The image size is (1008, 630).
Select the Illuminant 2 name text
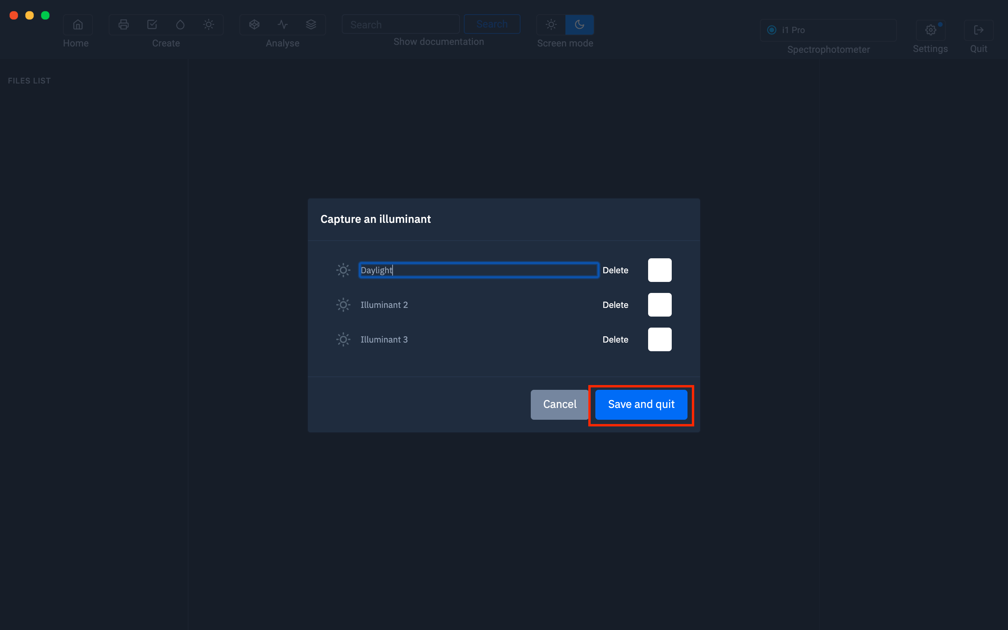[x=384, y=305]
